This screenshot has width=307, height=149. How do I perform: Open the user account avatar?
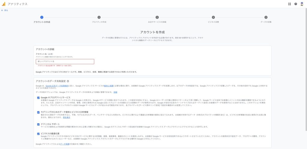(302, 4)
